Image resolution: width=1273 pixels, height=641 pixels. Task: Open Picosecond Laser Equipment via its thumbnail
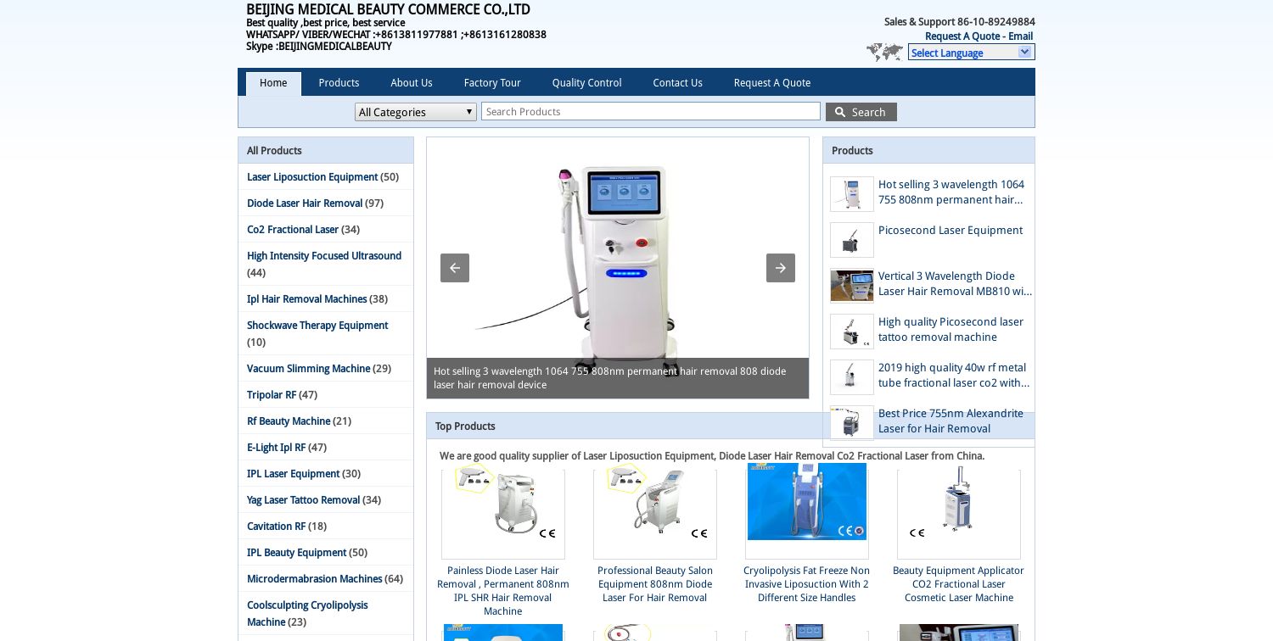point(852,240)
